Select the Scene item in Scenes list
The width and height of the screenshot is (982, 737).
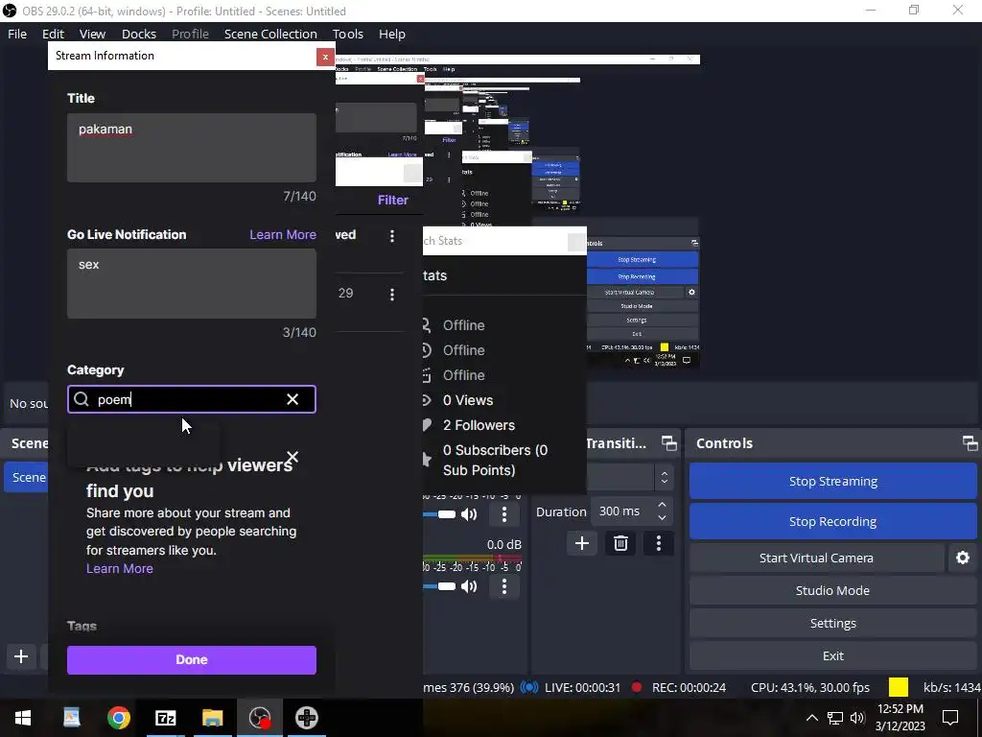28,478
